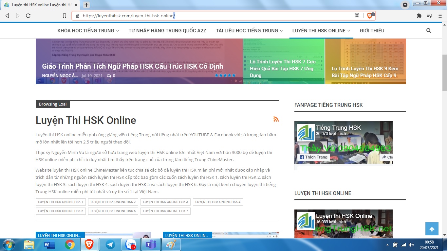Screen dimensions: 448x251
Task: Click the Brave Shields lion icon
Action: [370, 16]
